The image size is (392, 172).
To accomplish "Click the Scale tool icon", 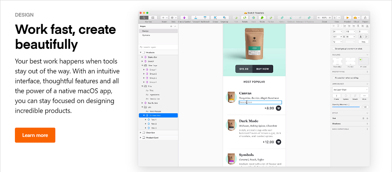I will (x=262, y=18).
